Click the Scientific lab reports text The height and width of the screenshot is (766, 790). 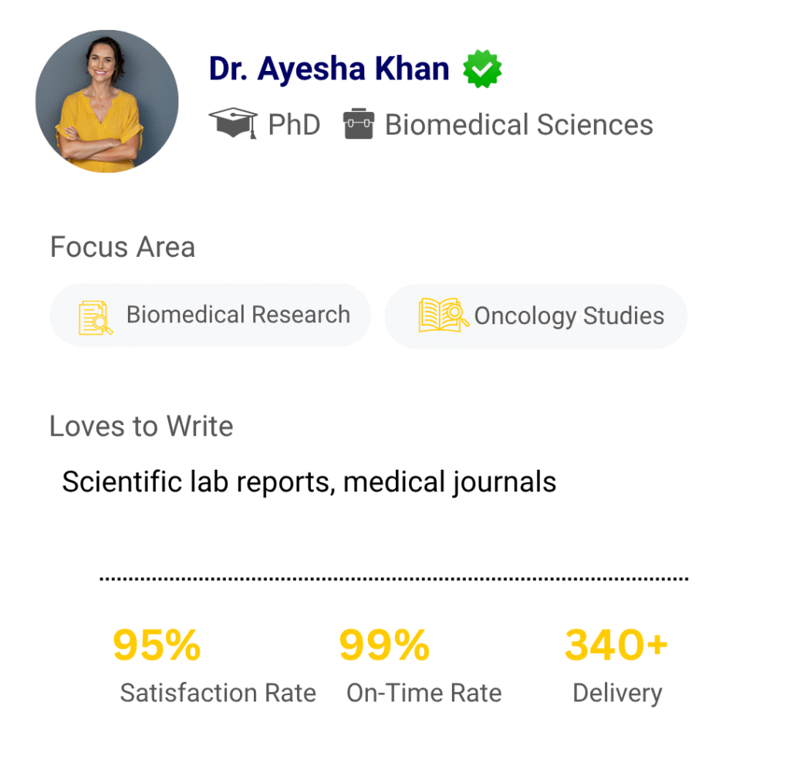point(309,482)
